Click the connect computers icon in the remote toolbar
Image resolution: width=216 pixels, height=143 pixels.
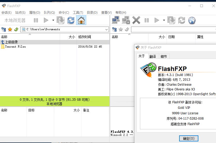(x=116, y=20)
